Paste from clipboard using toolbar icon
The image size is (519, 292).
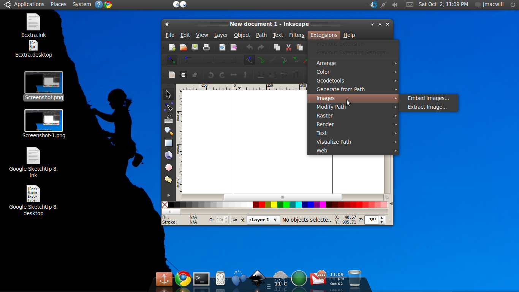300,47
